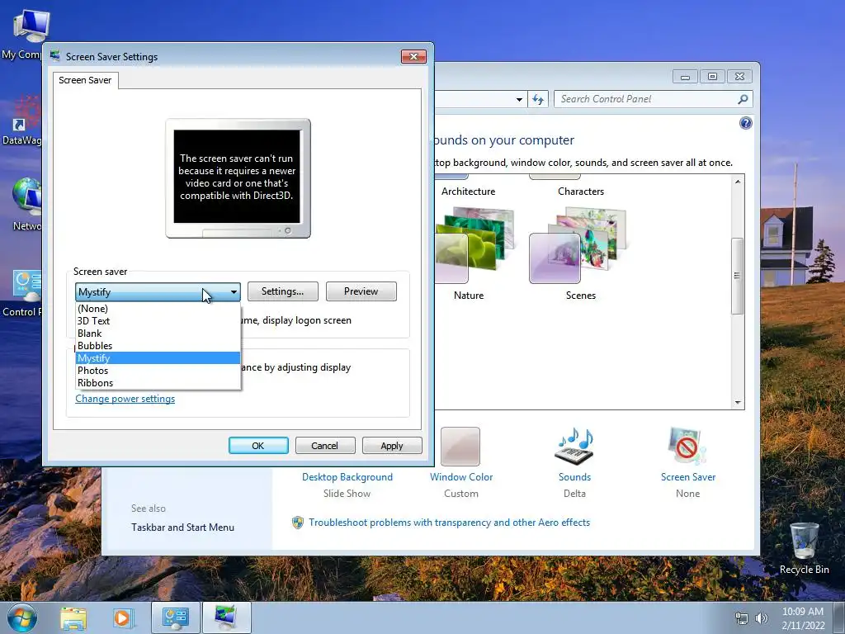
Task: Choose Photos screen saver
Action: pyautogui.click(x=158, y=371)
